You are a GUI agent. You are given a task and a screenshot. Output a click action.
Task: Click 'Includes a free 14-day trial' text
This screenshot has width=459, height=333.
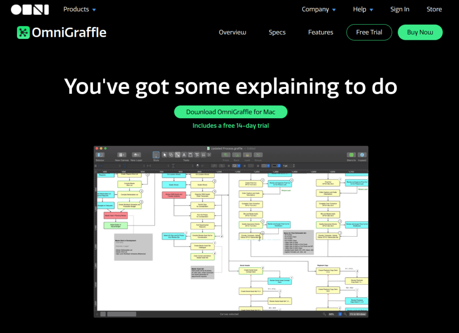[231, 125]
